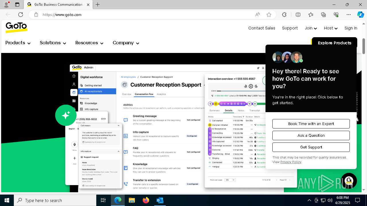
Task: Open the Join dropdown
Action: 311,28
